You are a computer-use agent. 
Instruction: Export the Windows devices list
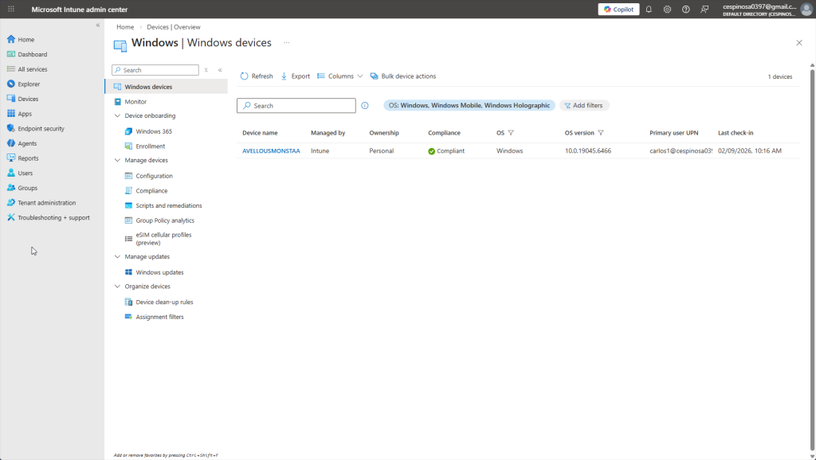(x=295, y=76)
